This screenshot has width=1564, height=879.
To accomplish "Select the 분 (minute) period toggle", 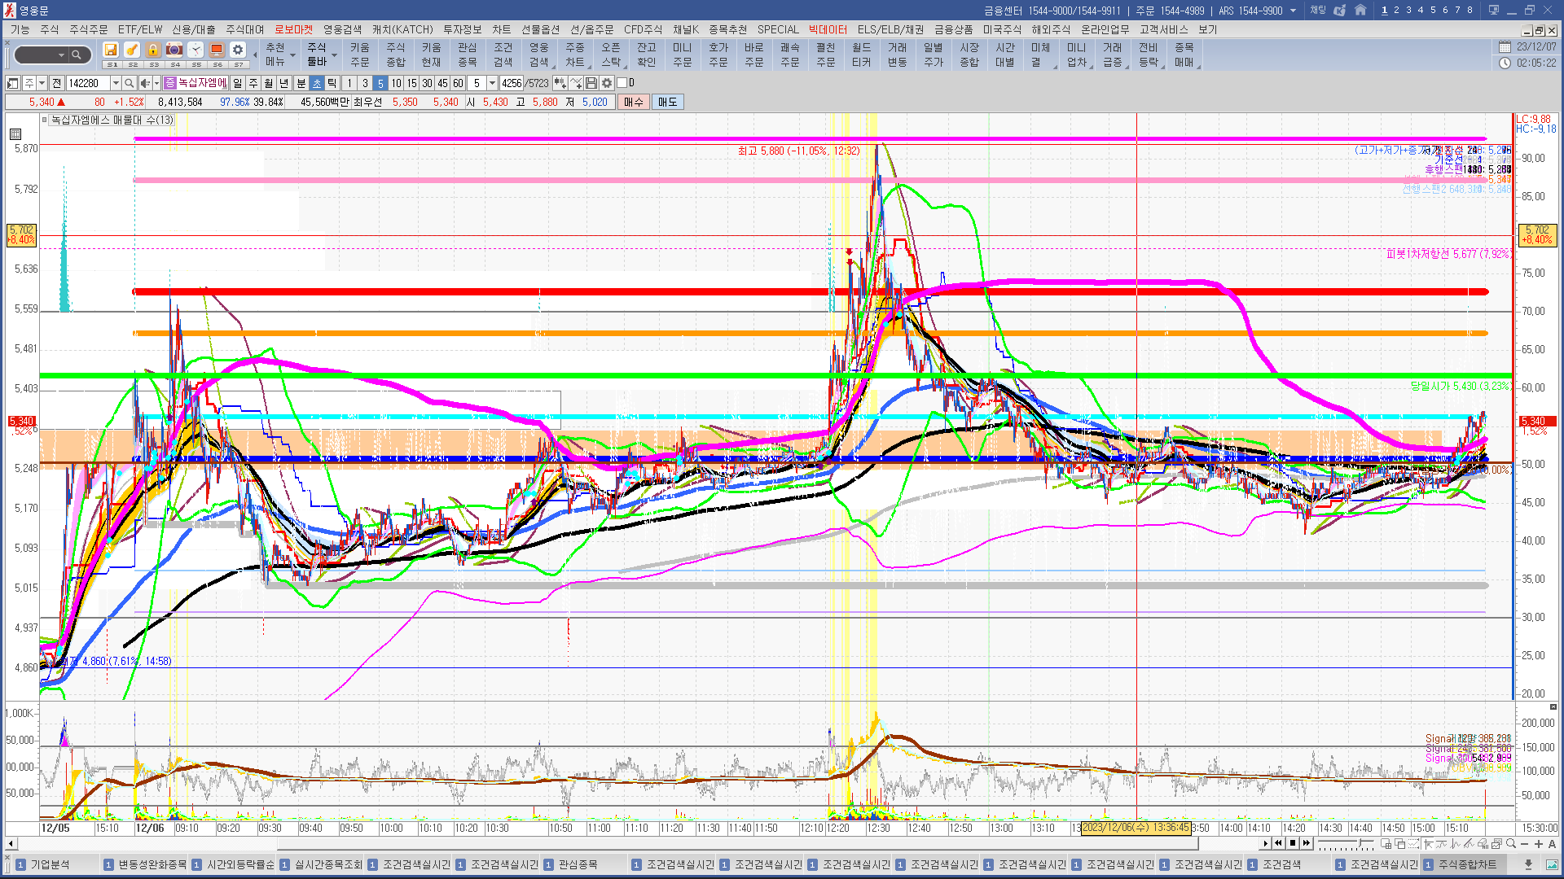I will [x=301, y=83].
